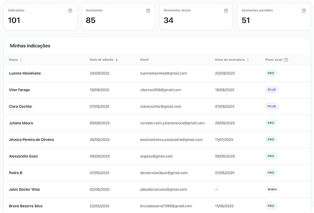Click PRO badge for Bruno Bezerra Silva

(271, 206)
